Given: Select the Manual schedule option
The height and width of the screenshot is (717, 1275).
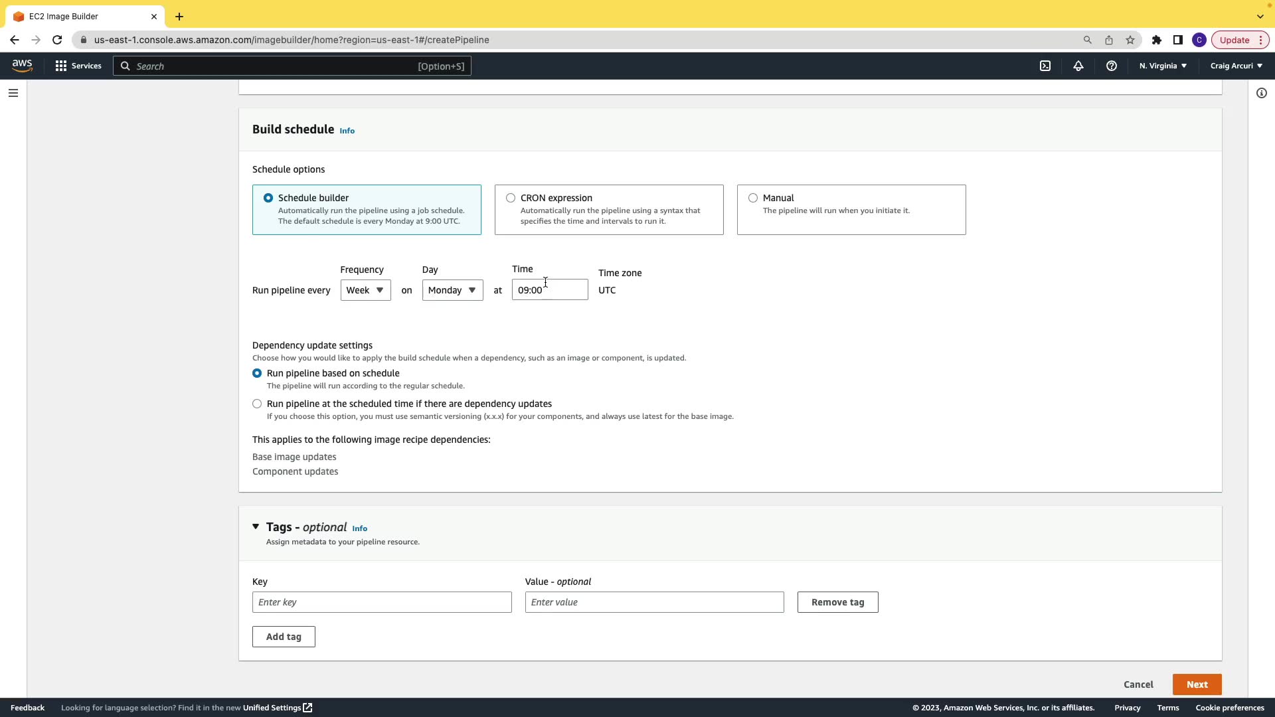Looking at the screenshot, I should (x=753, y=198).
